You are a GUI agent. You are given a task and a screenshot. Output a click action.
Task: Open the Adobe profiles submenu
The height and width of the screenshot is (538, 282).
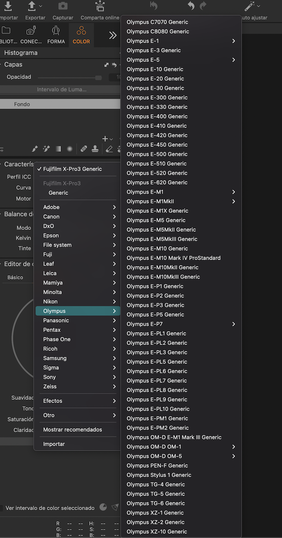tap(77, 207)
